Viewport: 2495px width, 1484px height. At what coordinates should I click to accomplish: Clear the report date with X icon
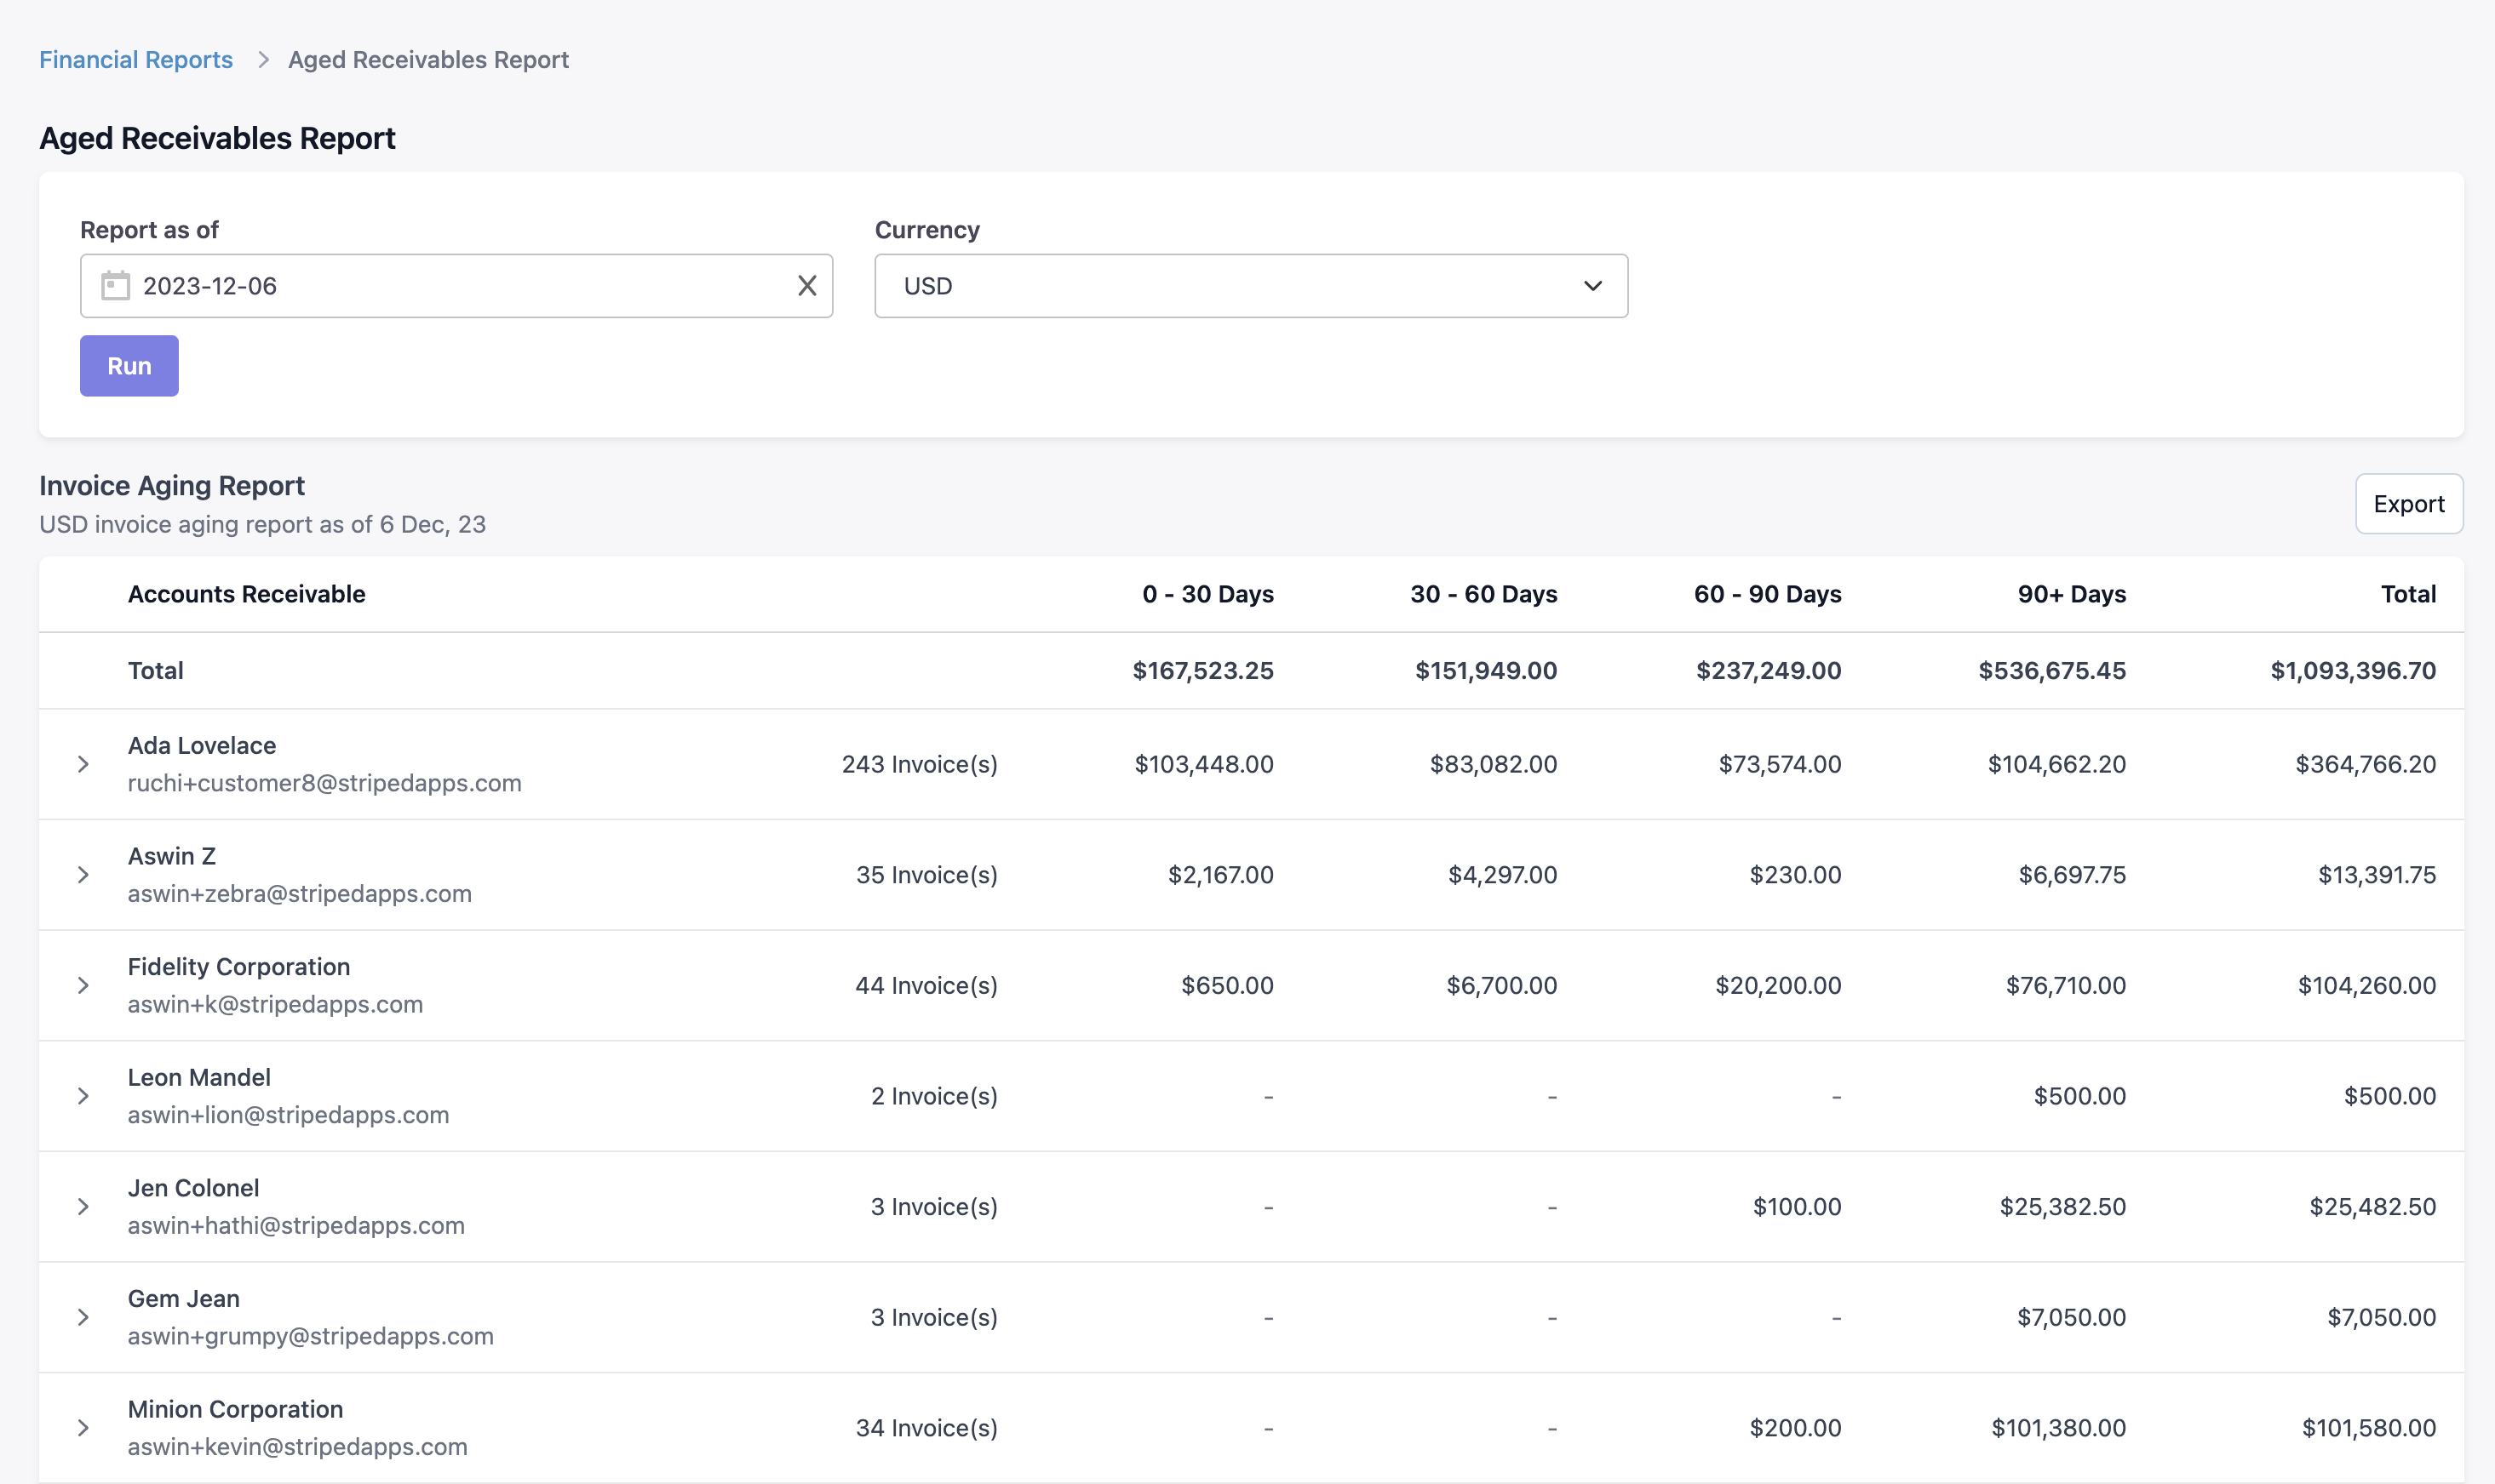click(x=806, y=286)
